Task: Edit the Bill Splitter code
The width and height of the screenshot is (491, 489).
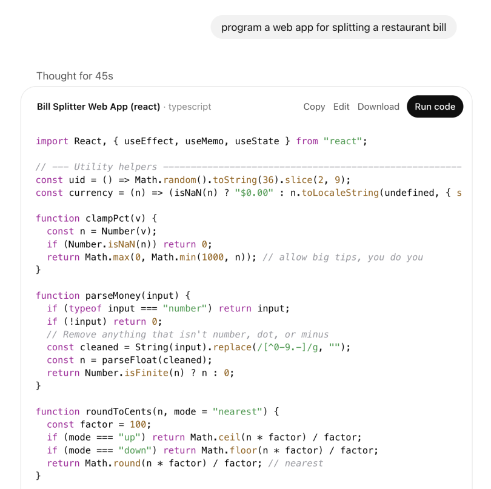Action: tap(341, 106)
